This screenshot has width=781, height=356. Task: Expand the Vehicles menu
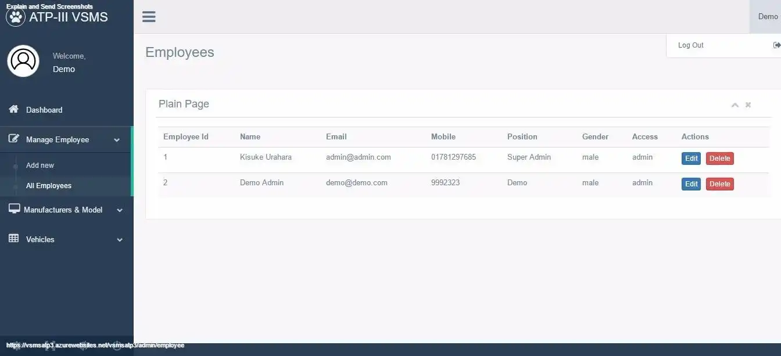point(120,240)
